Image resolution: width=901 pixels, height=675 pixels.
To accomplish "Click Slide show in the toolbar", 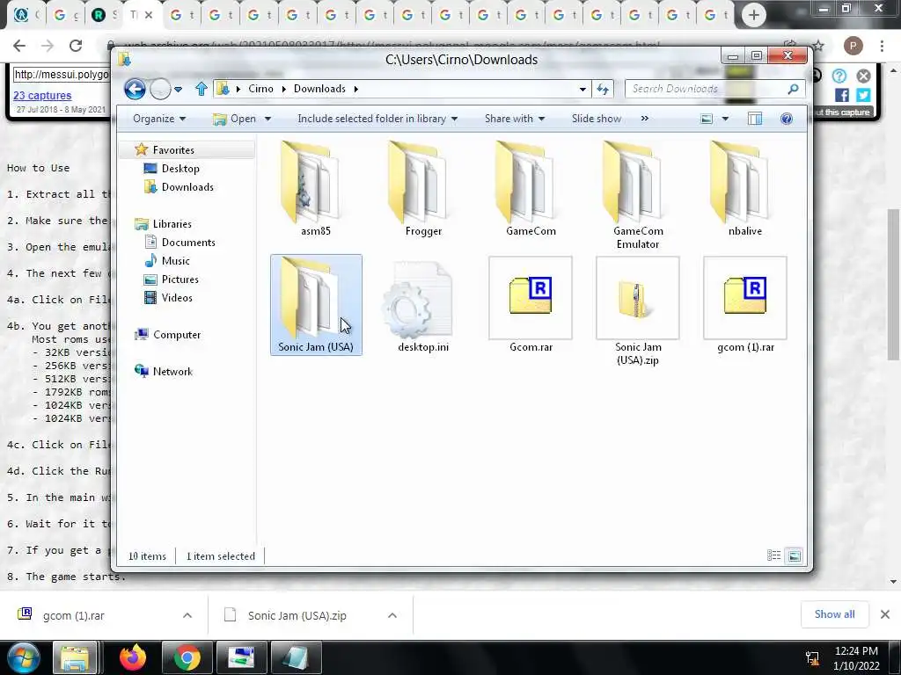I will pyautogui.click(x=596, y=119).
